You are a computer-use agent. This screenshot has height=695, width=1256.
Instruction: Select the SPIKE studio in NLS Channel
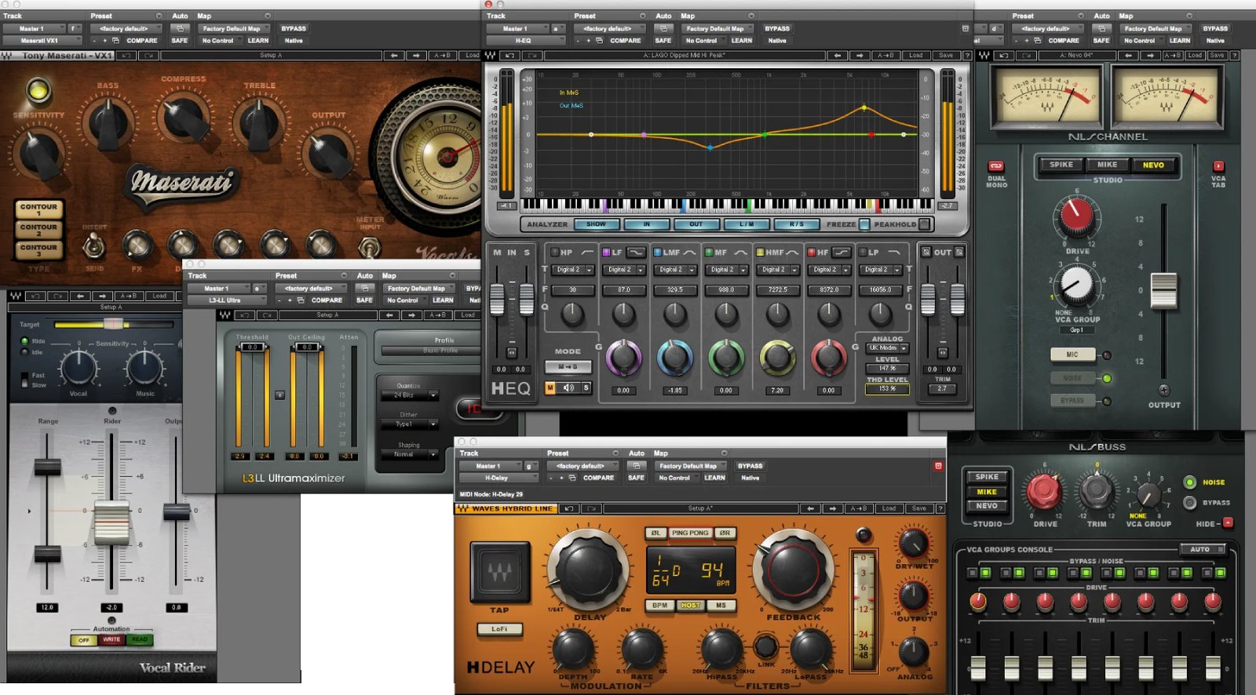(1061, 165)
